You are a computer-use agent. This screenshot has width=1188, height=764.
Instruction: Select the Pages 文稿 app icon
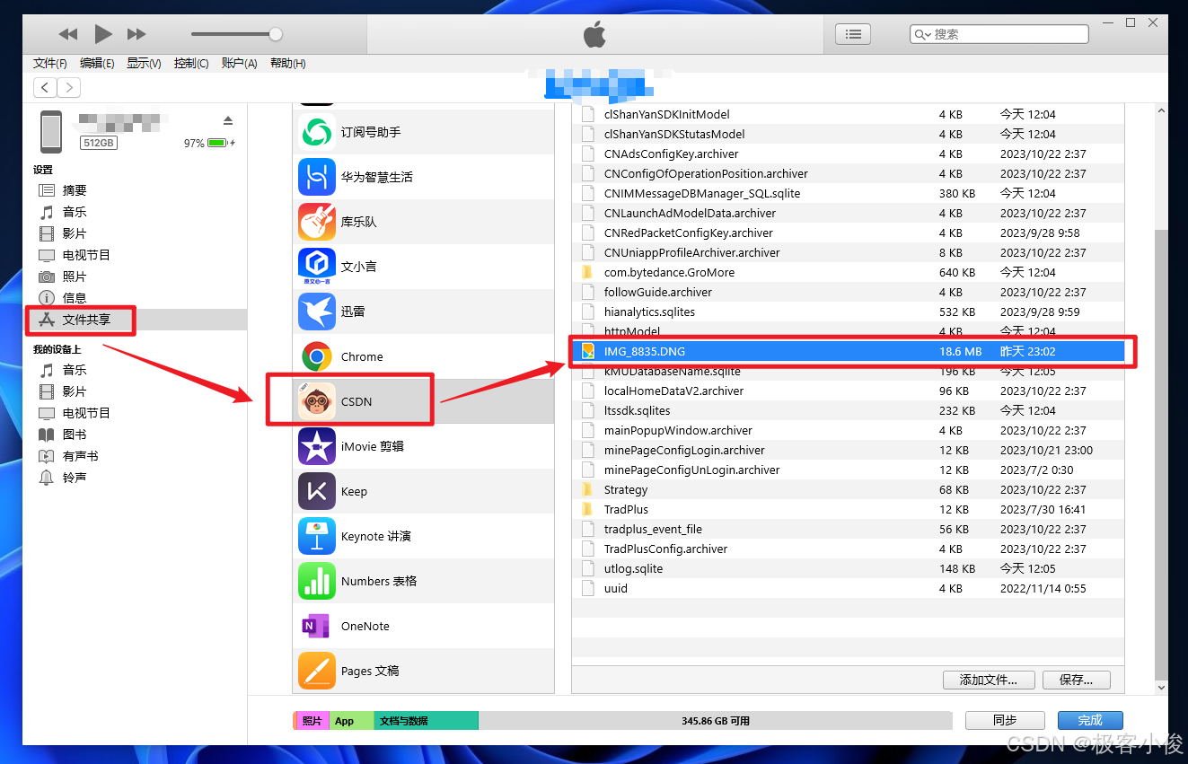tap(317, 671)
